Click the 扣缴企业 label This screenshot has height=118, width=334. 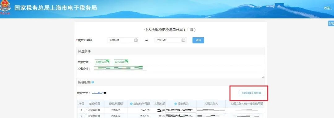(84, 69)
